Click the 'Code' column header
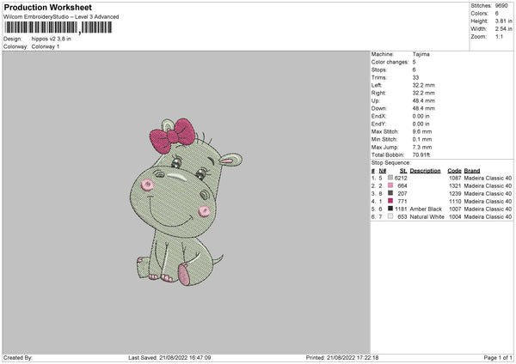This screenshot has height=364, width=516. 454,171
